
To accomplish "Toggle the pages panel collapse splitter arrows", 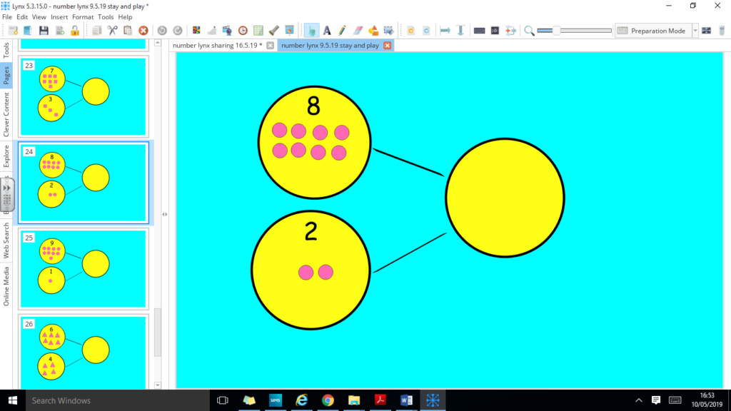I will (x=165, y=214).
